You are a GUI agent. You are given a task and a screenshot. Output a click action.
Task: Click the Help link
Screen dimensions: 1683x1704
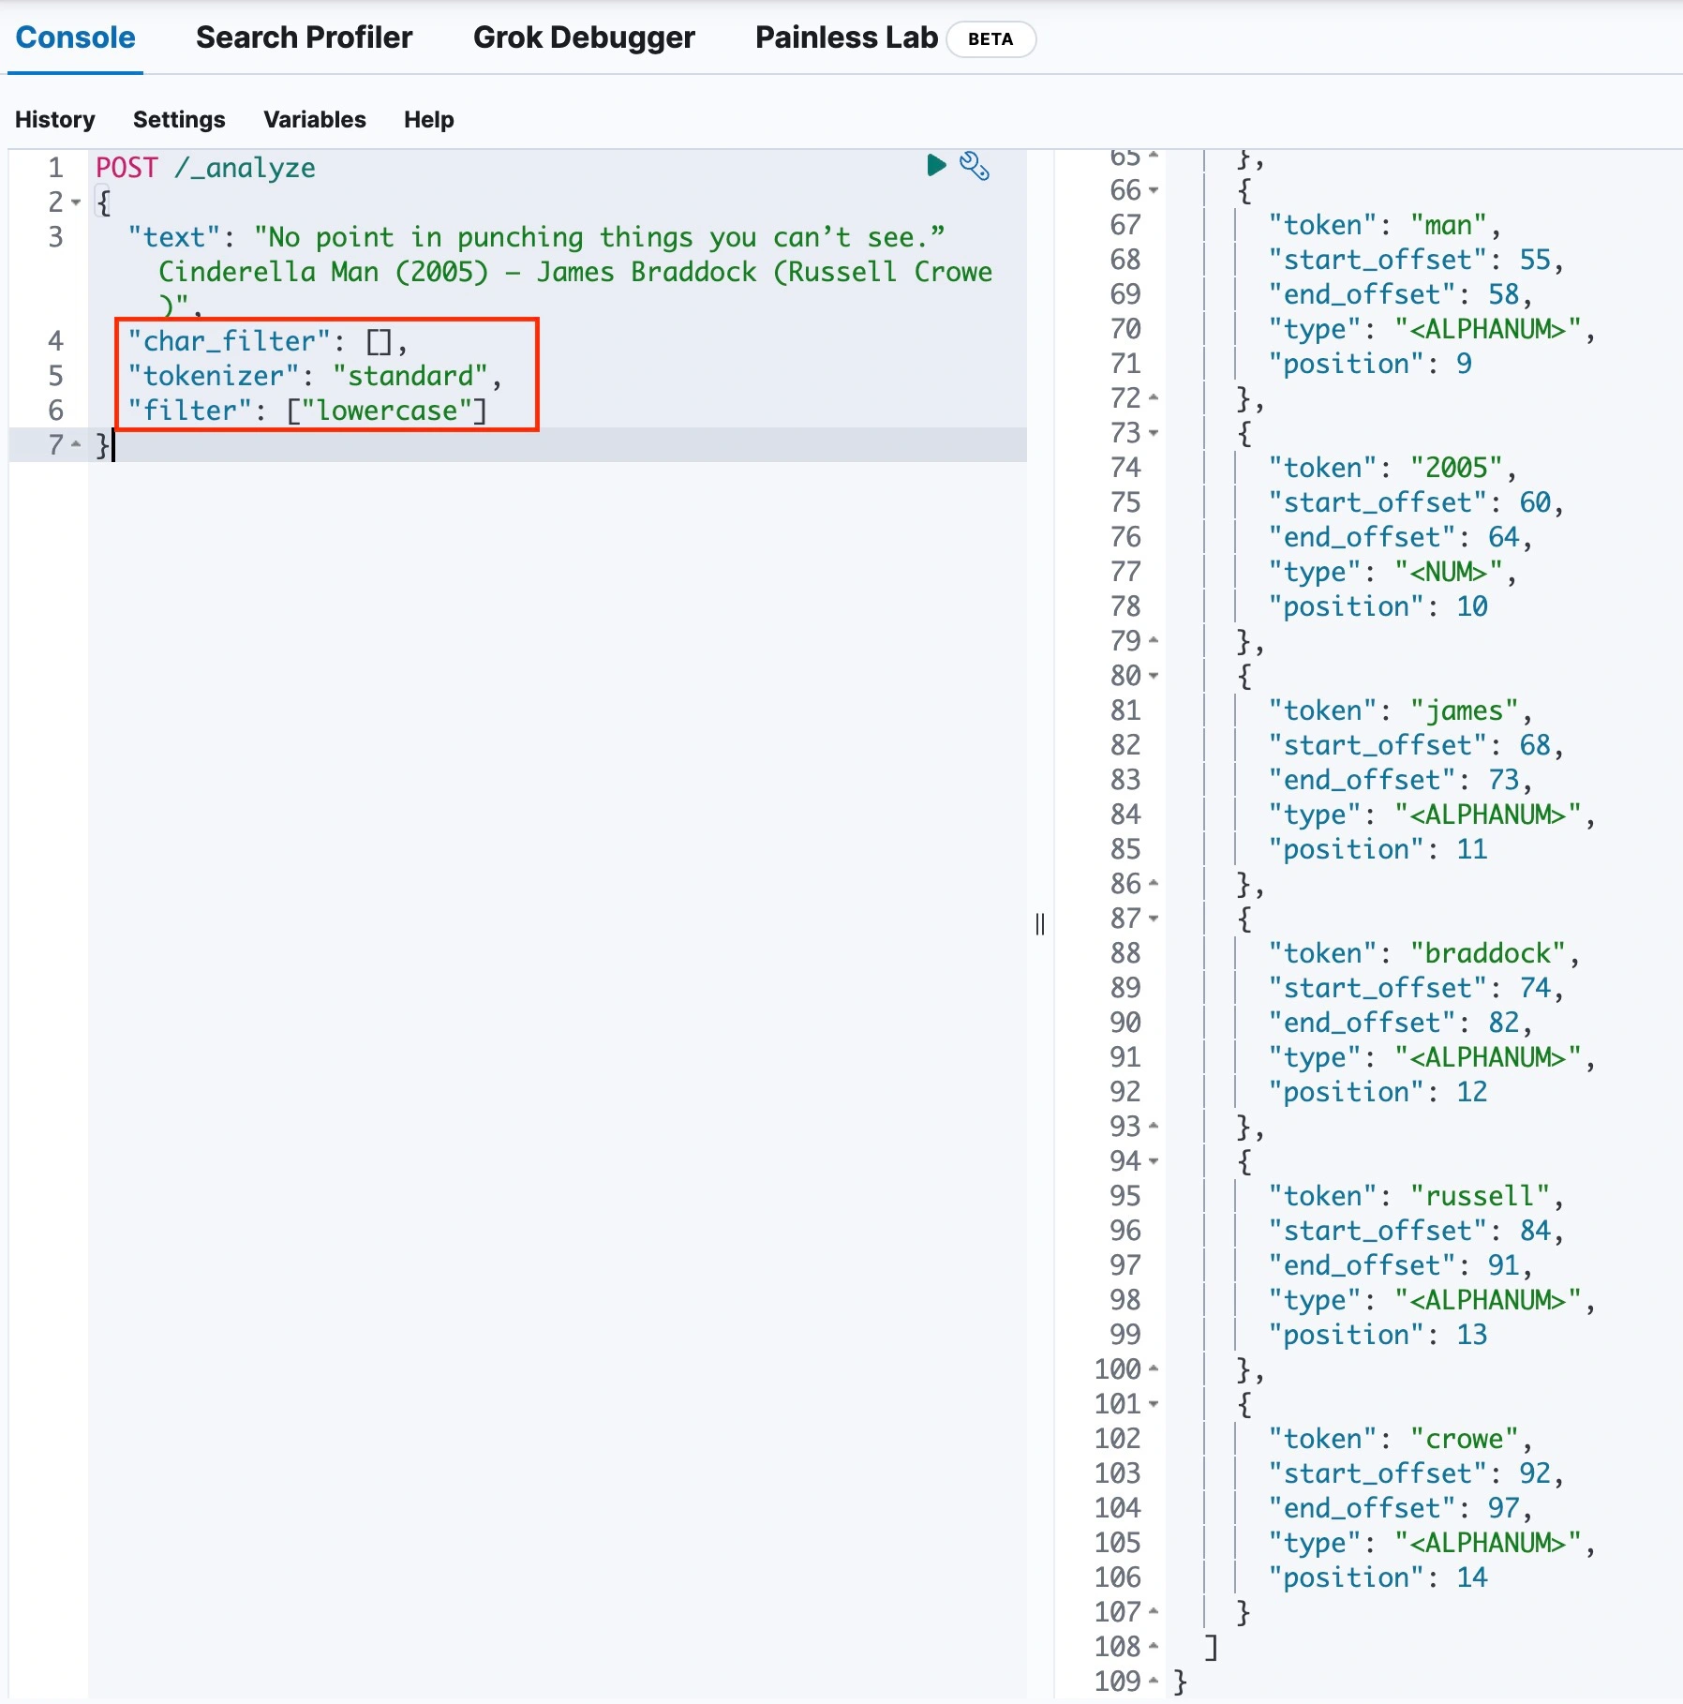click(428, 119)
